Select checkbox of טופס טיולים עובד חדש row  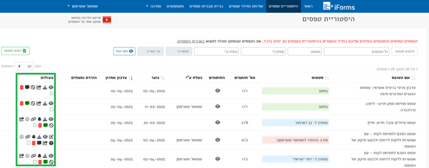pos(35,126)
